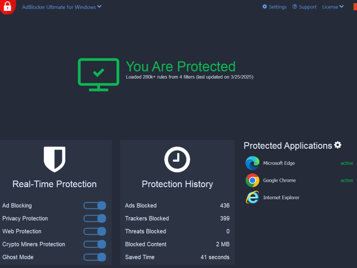Click the Loaded 280k+ rules status text

(x=189, y=77)
